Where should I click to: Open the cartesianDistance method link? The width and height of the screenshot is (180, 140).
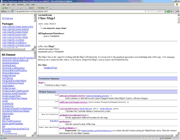coord(69,109)
